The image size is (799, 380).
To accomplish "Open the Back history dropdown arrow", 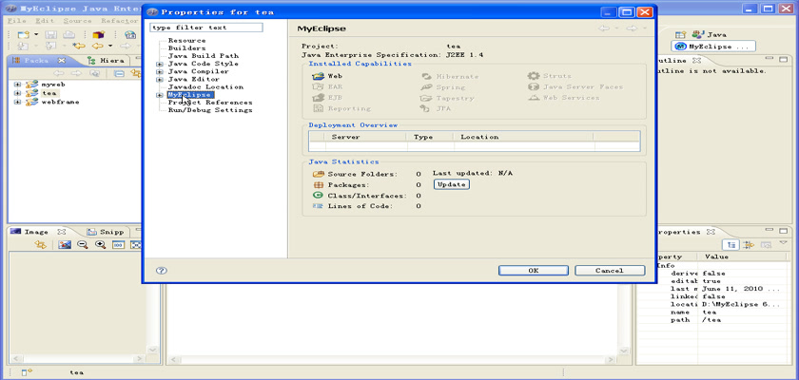I will (x=109, y=47).
